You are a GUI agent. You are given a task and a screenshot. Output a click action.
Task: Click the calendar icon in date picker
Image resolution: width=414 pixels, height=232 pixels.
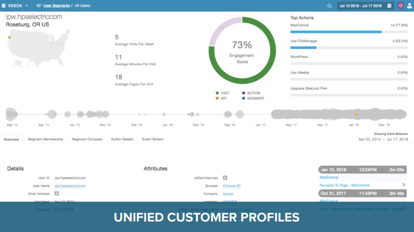(389, 6)
